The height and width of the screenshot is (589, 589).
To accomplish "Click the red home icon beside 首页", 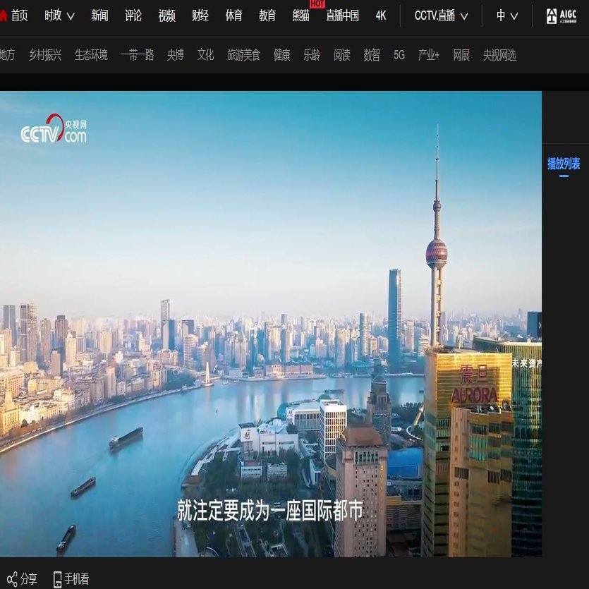I will click(4, 16).
